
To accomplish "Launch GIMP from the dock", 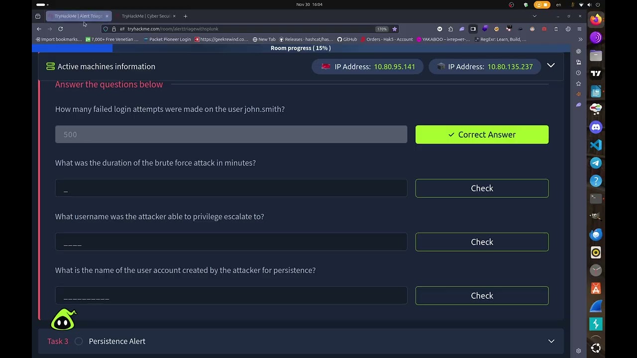I will coord(596,217).
